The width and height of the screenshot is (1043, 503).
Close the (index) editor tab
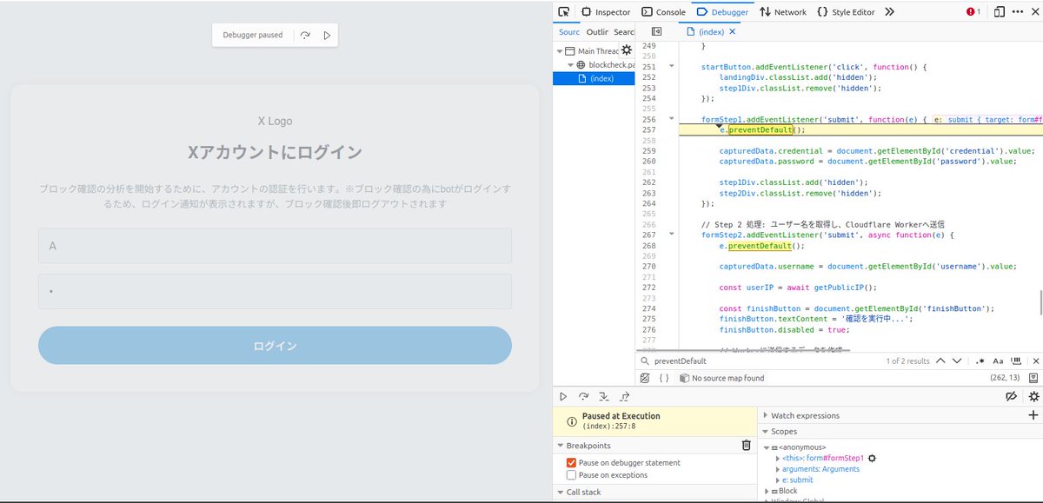pyautogui.click(x=732, y=31)
